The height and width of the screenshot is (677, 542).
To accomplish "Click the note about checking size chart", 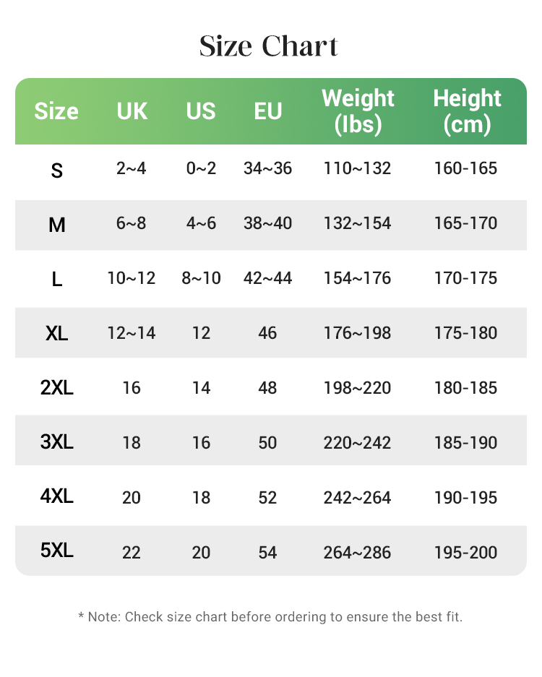I will (x=270, y=616).
